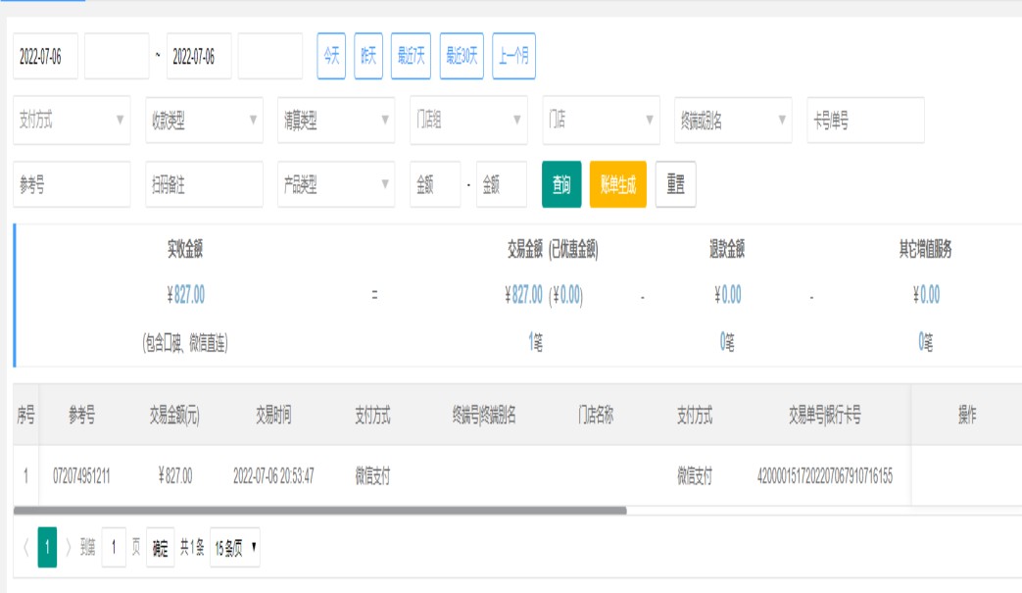Focus the 卡号/单号 input field
Screen dimensions: 1022x593
[x=865, y=121]
